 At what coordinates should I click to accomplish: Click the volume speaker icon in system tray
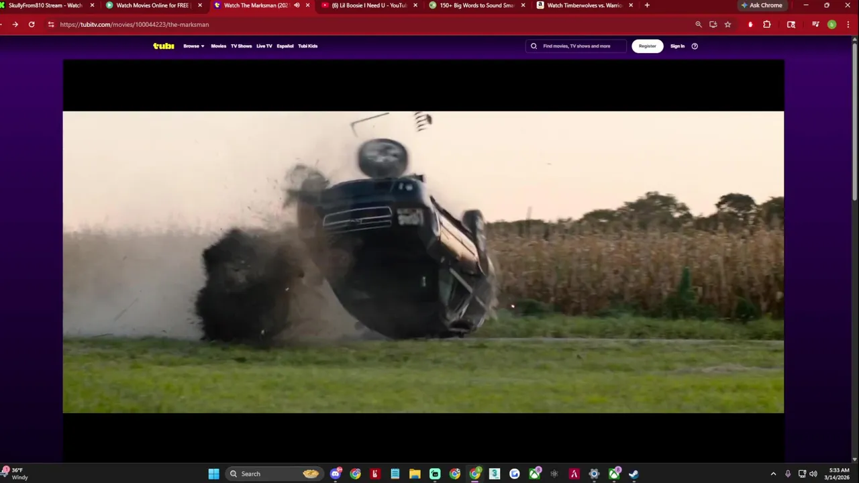click(x=813, y=474)
